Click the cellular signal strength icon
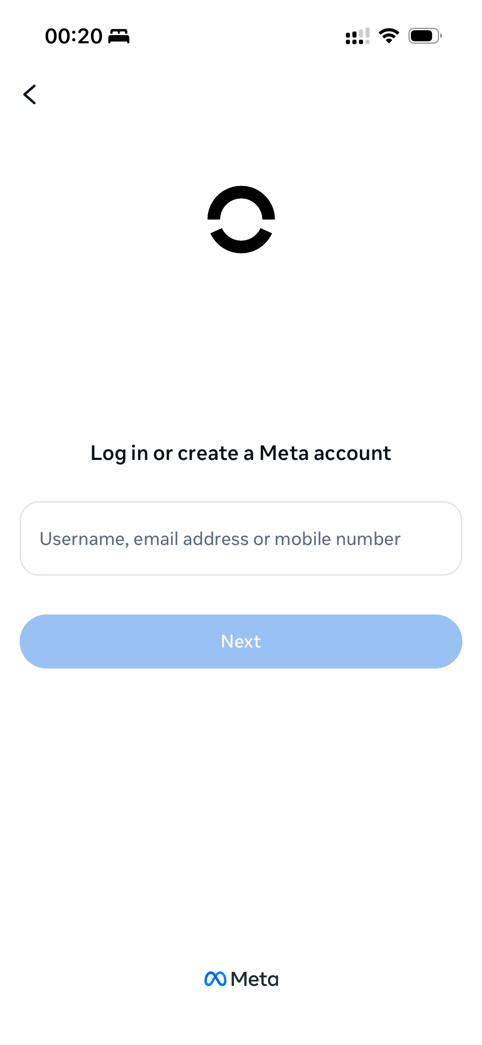This screenshot has width=482, height=1045. tap(357, 36)
